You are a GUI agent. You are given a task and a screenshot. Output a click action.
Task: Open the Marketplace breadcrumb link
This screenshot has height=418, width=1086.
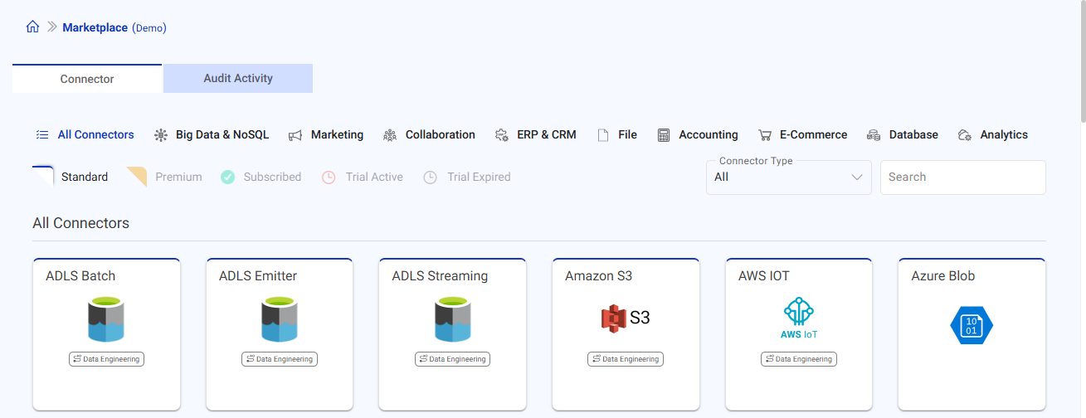(95, 27)
